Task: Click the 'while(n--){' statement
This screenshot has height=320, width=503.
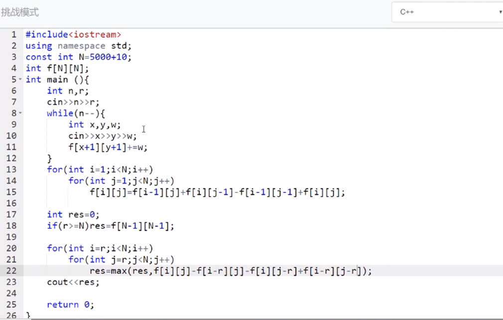Action: pos(76,113)
